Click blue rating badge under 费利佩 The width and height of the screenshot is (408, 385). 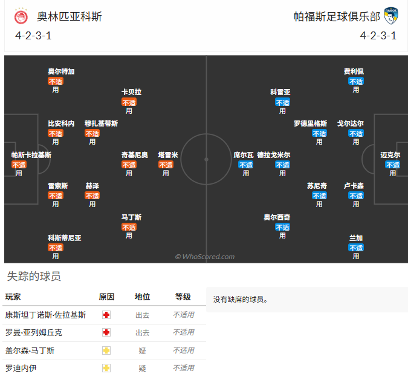pyautogui.click(x=355, y=81)
